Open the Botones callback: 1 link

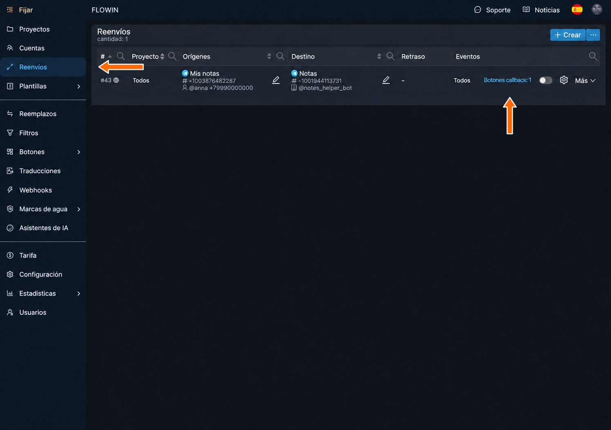click(508, 80)
